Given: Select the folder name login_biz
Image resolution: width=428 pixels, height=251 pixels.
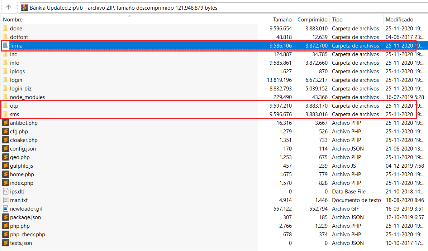Looking at the screenshot, I should 21,89.
